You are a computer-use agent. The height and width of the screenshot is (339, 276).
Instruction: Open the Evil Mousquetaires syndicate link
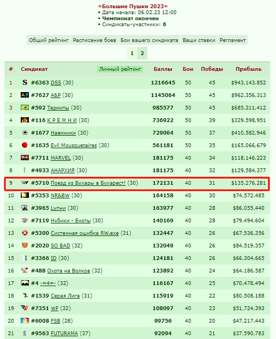click(74, 146)
